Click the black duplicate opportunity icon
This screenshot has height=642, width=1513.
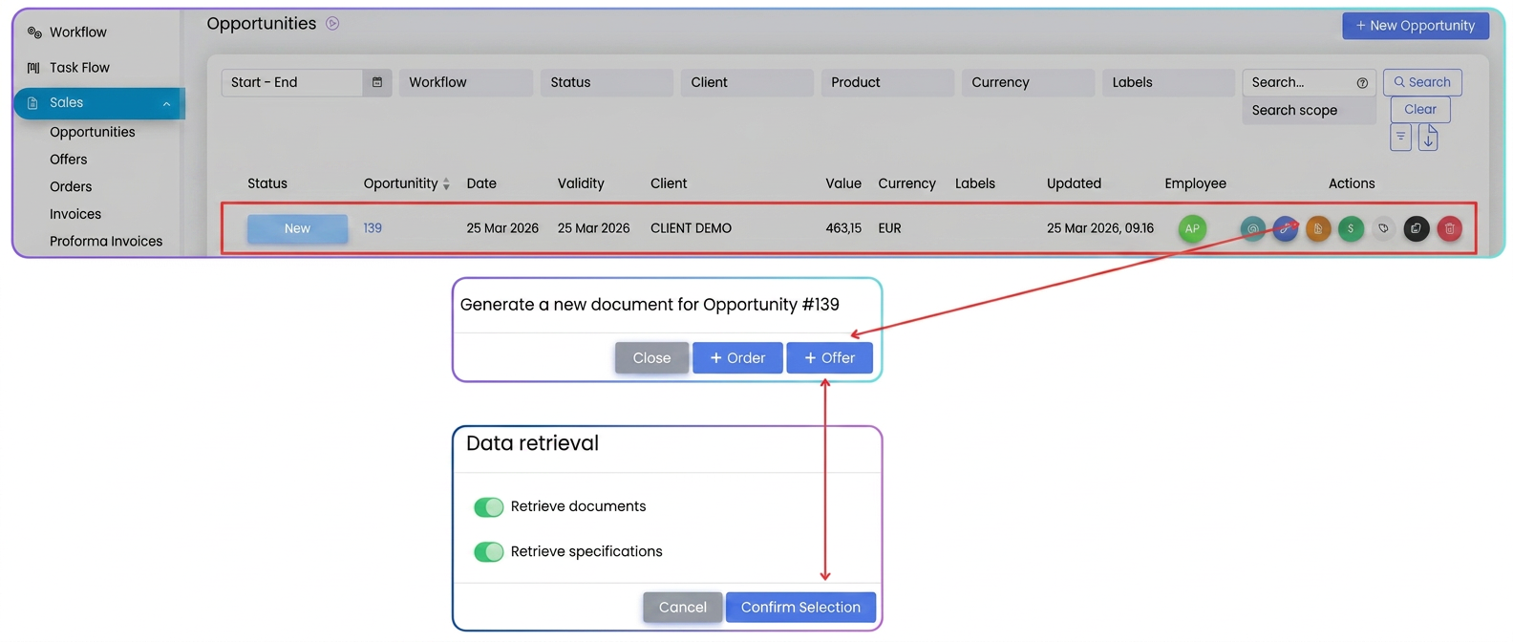click(1416, 228)
